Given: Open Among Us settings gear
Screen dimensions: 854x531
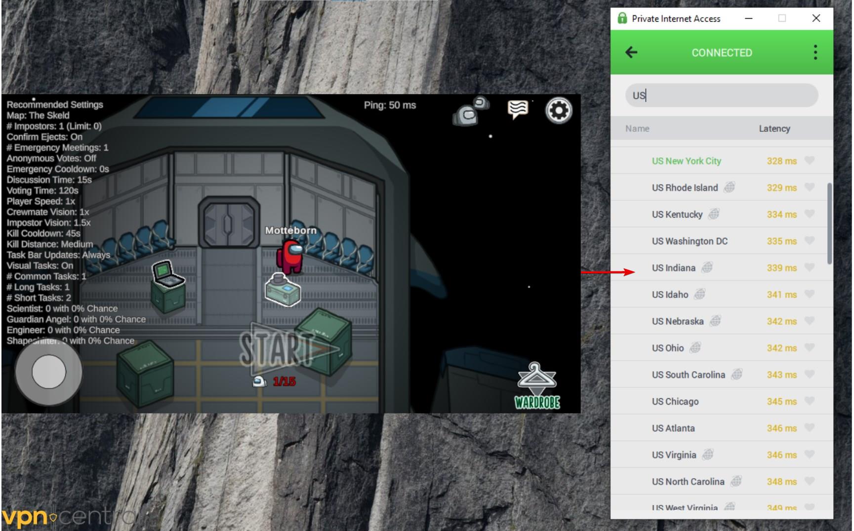Looking at the screenshot, I should 559,111.
